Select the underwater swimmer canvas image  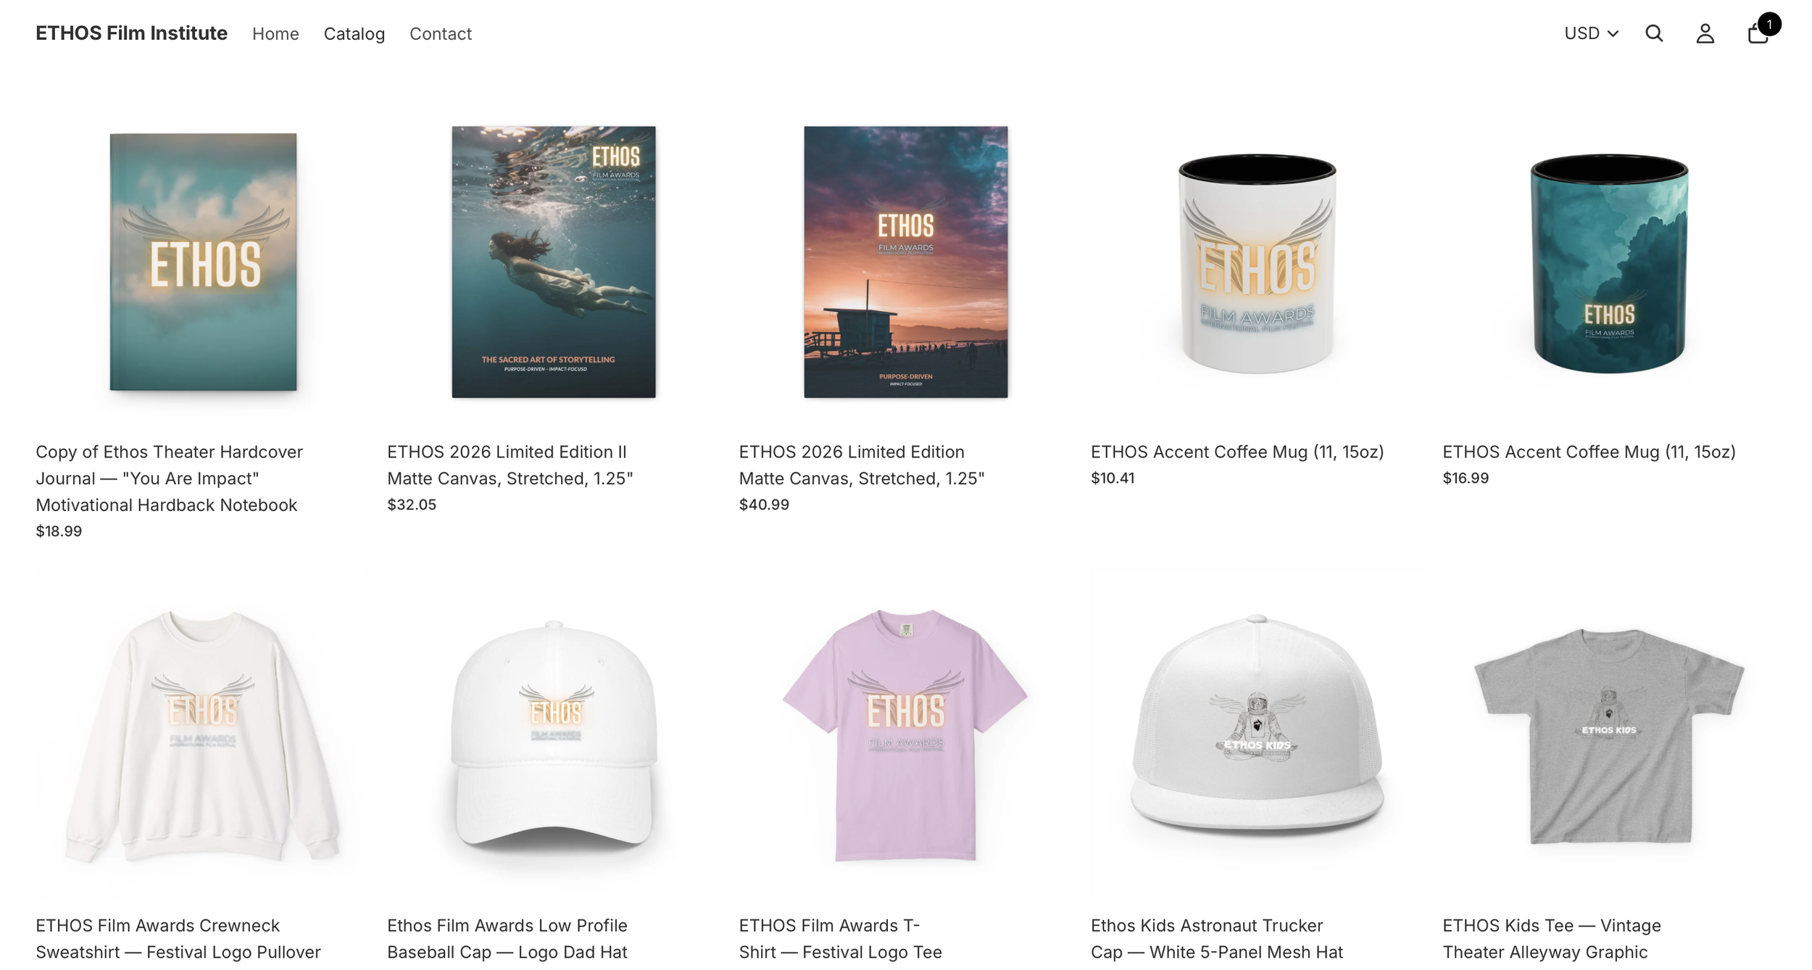tap(554, 262)
